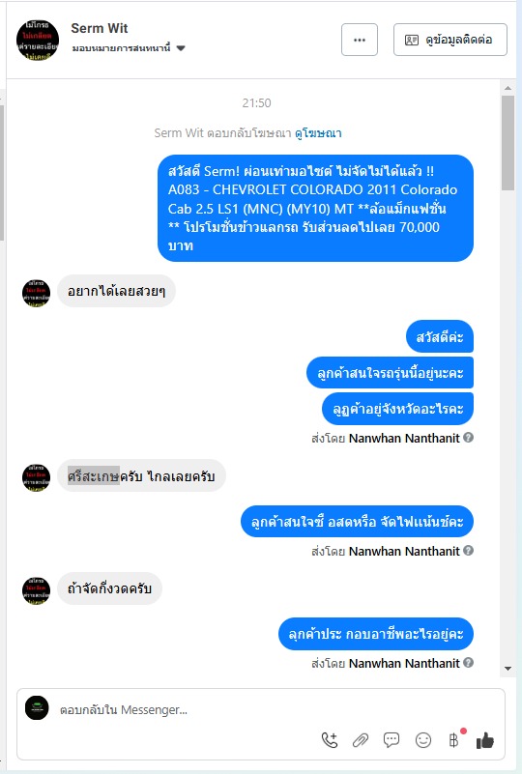522x774 pixels.
Task: Open the ดูโฆษณา ad link
Action: tap(318, 132)
